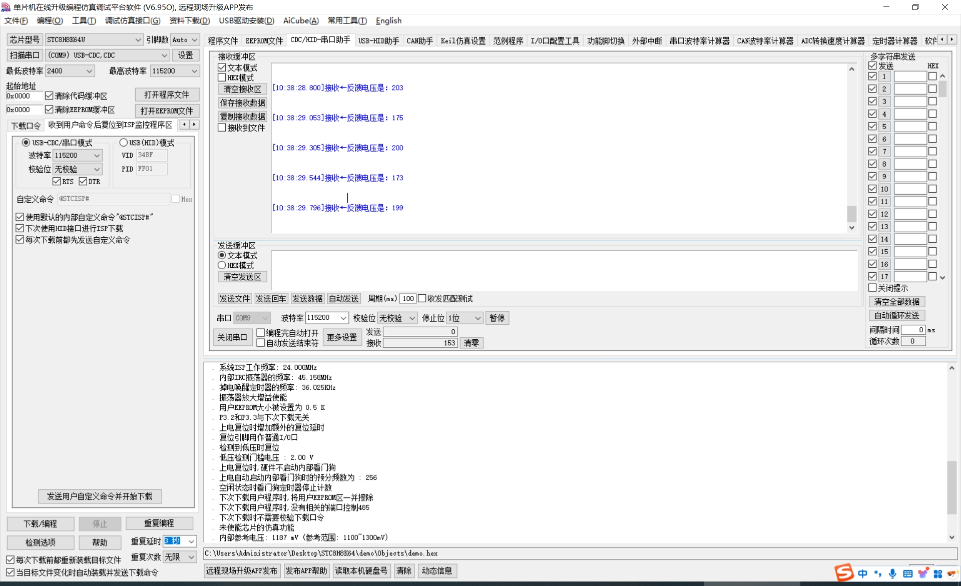Image resolution: width=961 pixels, height=586 pixels.
Task: Click the Sogou input method S logo
Action: [x=844, y=572]
